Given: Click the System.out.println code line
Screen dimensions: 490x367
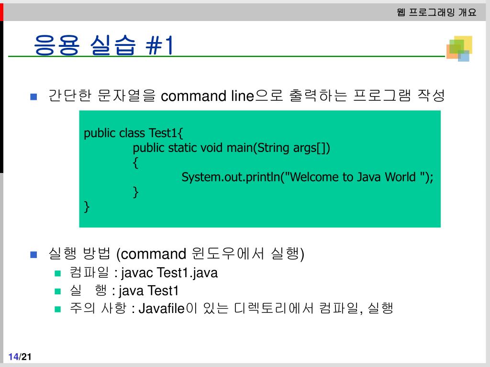Looking at the screenshot, I should [307, 177].
